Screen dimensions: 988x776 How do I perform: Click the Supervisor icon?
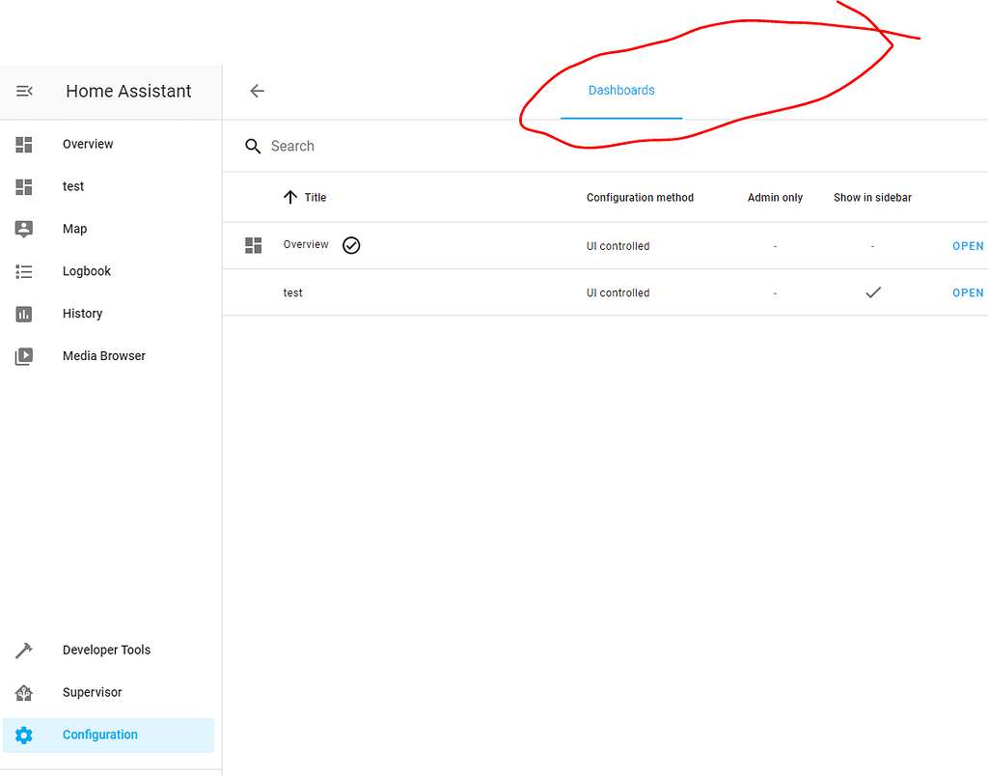click(x=24, y=693)
